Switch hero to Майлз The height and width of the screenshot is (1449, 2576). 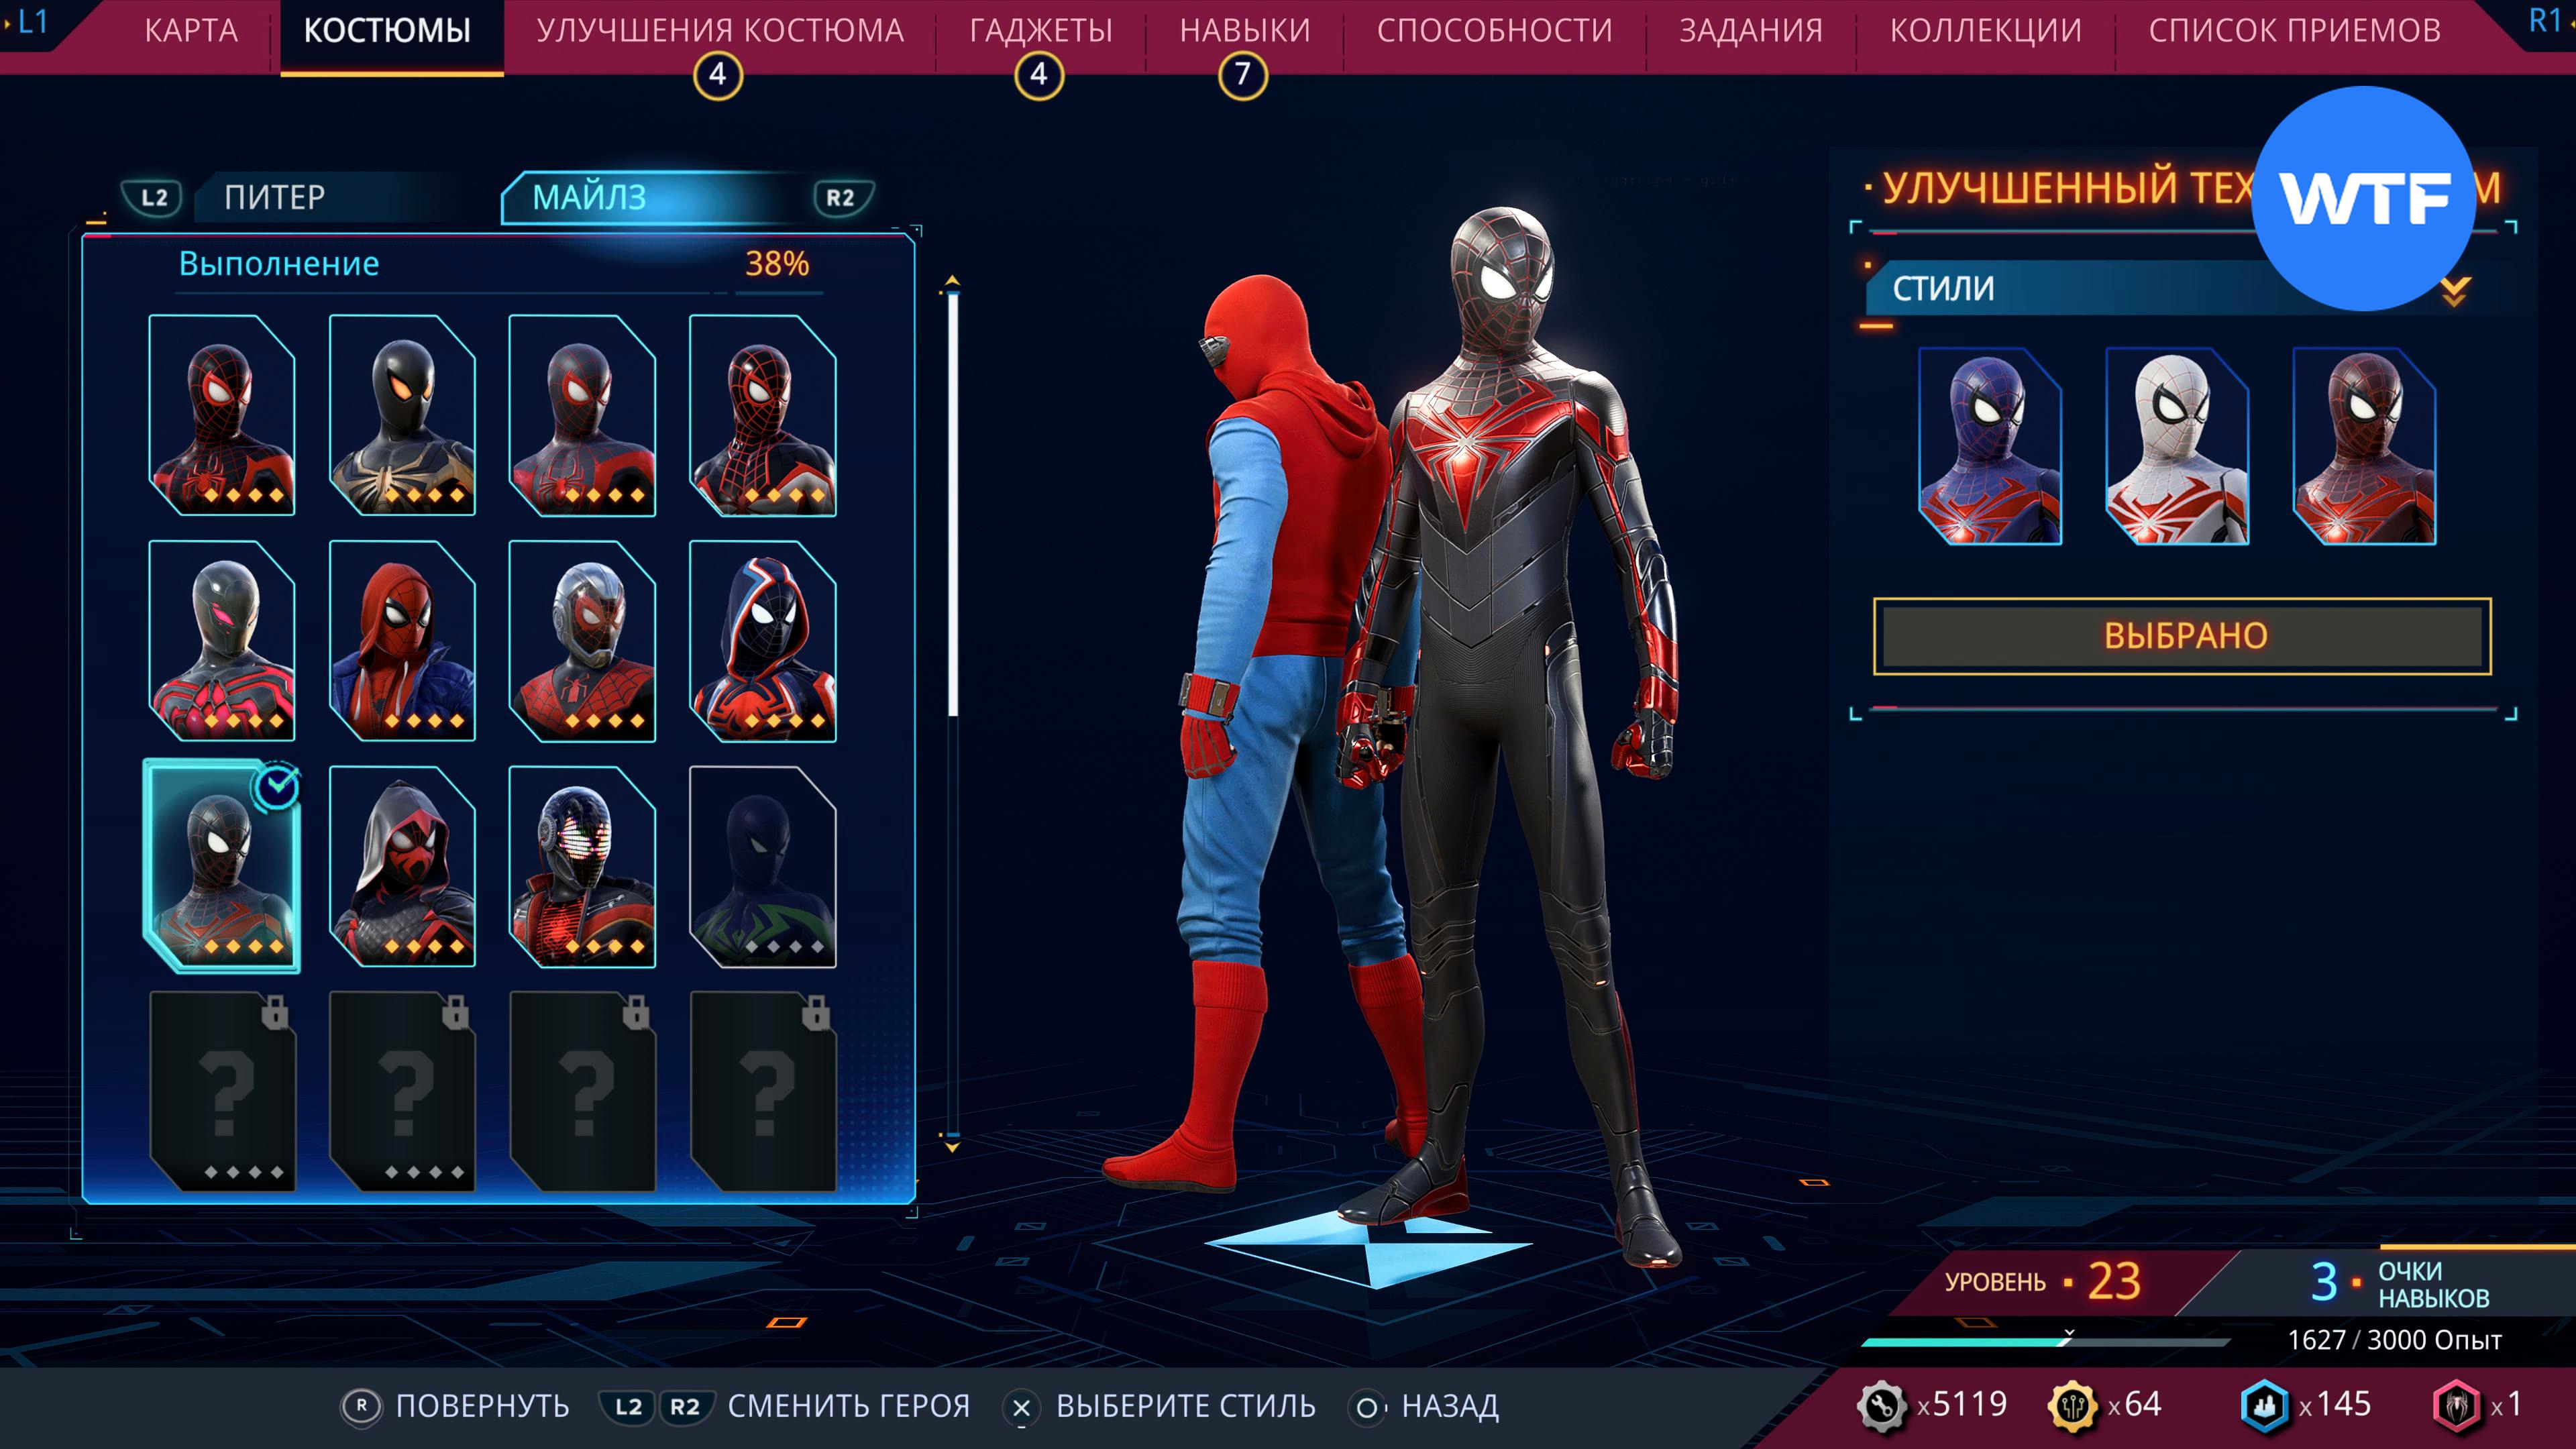pos(590,197)
